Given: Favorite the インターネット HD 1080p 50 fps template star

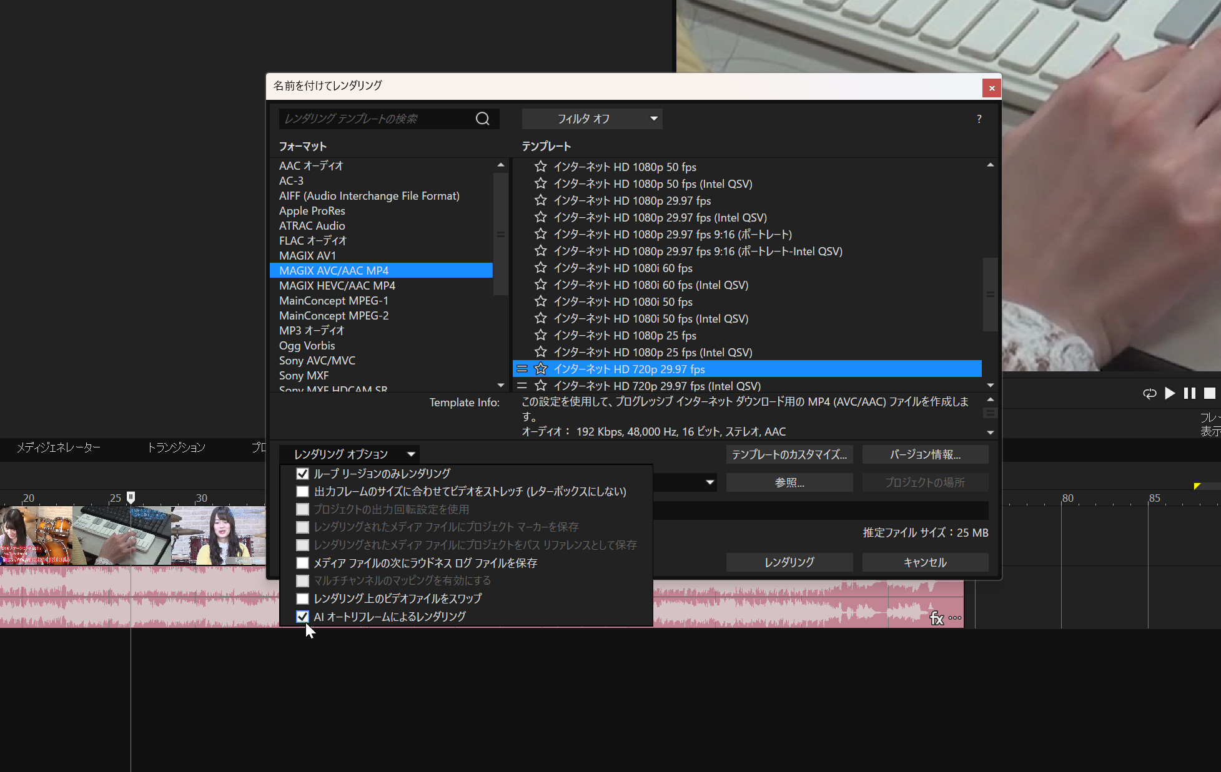Looking at the screenshot, I should pyautogui.click(x=541, y=167).
